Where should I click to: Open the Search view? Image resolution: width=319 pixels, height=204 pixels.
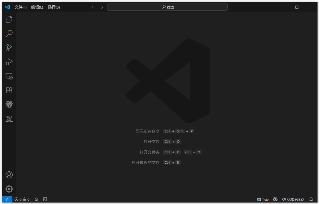(9, 34)
